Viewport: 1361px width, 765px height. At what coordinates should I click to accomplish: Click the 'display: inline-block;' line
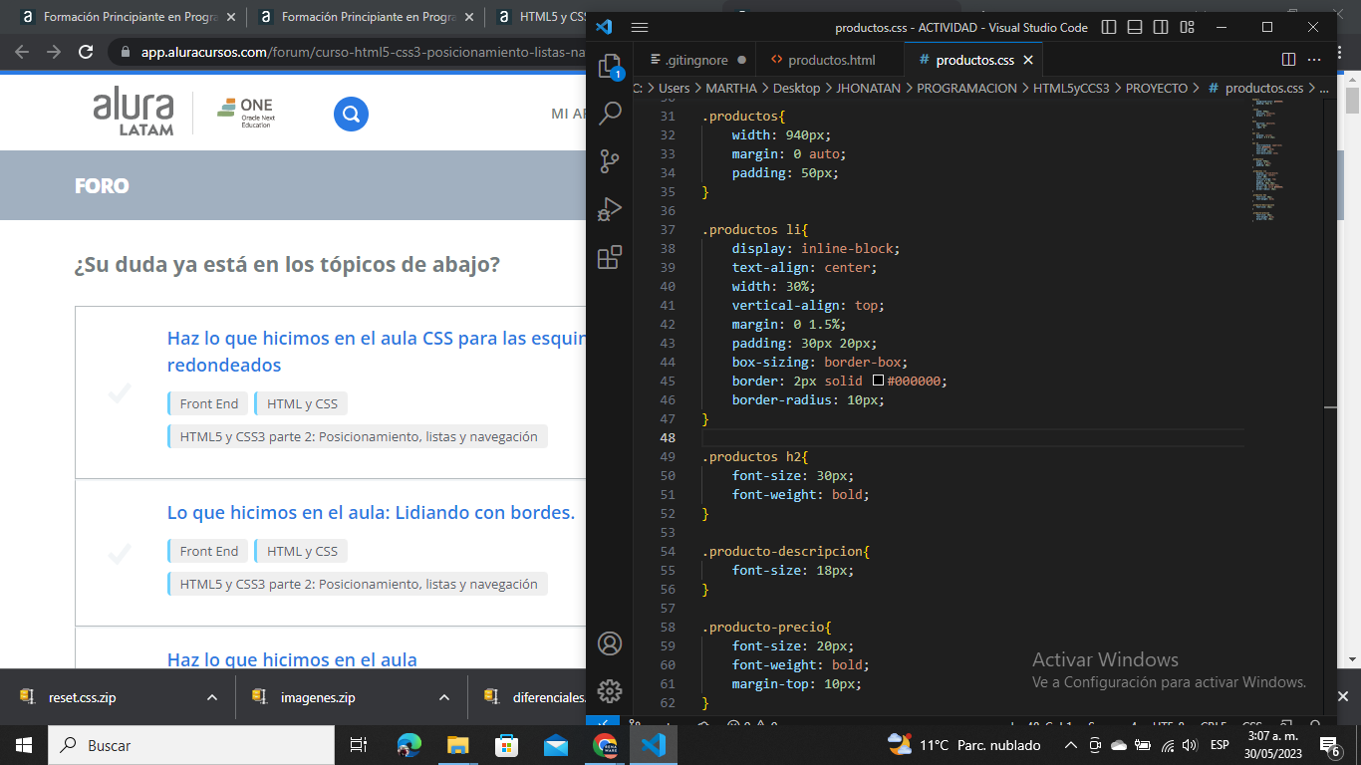point(815,248)
